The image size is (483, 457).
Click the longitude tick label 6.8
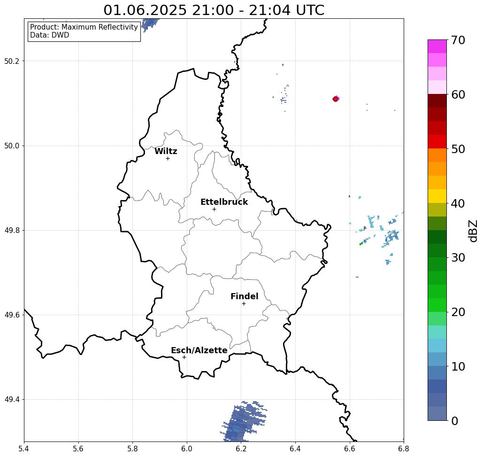[404, 449]
